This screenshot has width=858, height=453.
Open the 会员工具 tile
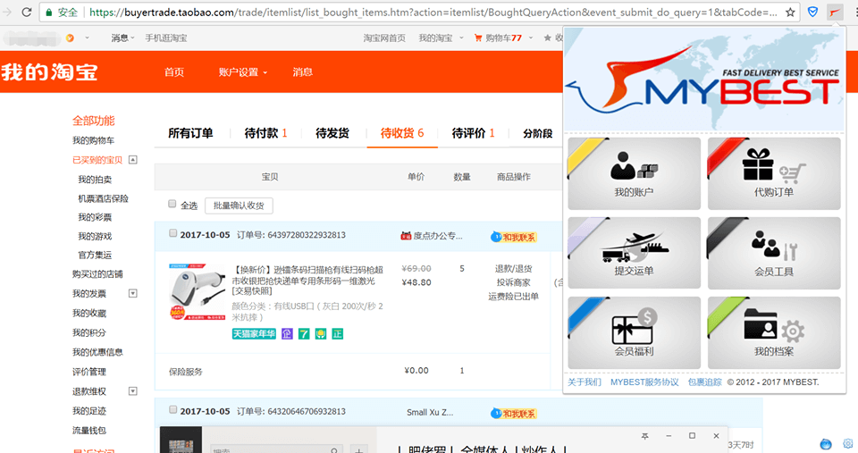[x=774, y=253]
